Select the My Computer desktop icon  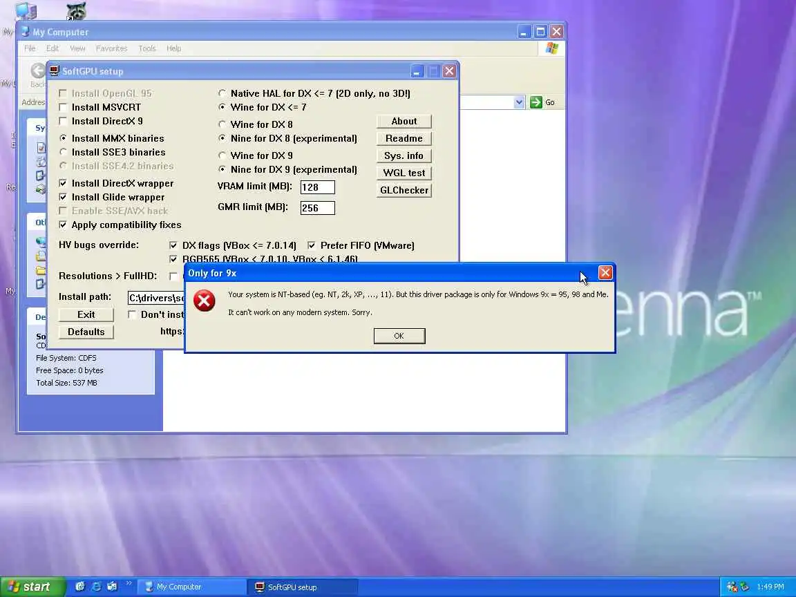click(x=26, y=10)
